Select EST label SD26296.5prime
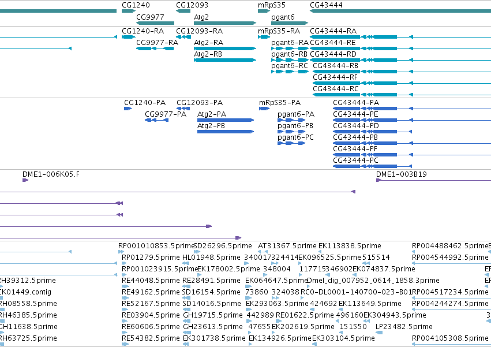The image size is (491, 347). point(223,246)
